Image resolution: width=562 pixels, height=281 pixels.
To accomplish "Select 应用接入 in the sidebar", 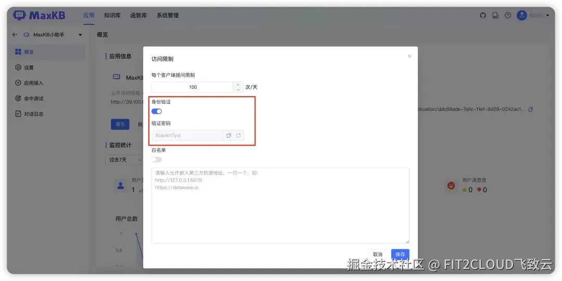I will [48, 83].
